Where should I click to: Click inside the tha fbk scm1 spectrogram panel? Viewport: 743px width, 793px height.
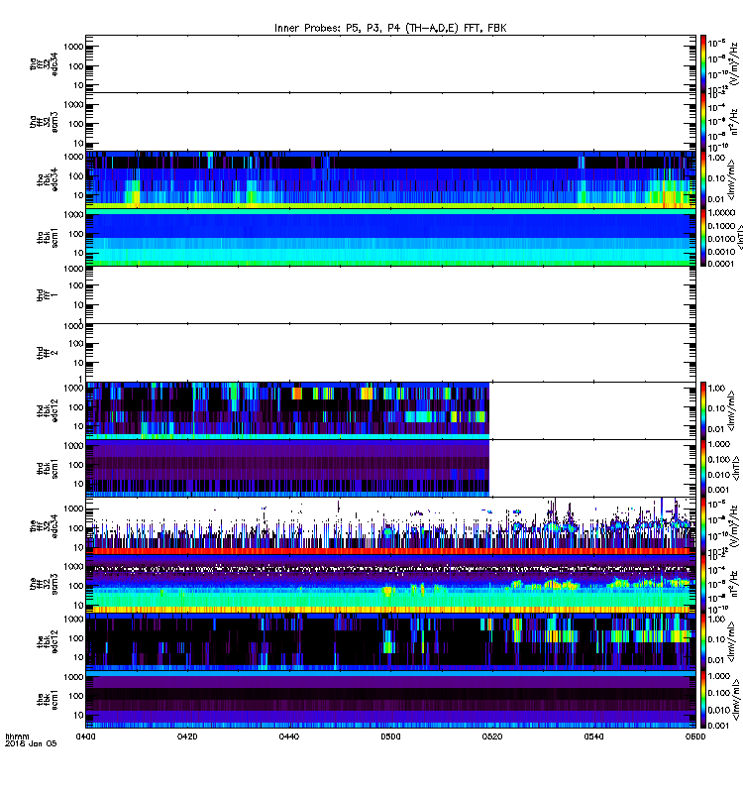point(390,237)
